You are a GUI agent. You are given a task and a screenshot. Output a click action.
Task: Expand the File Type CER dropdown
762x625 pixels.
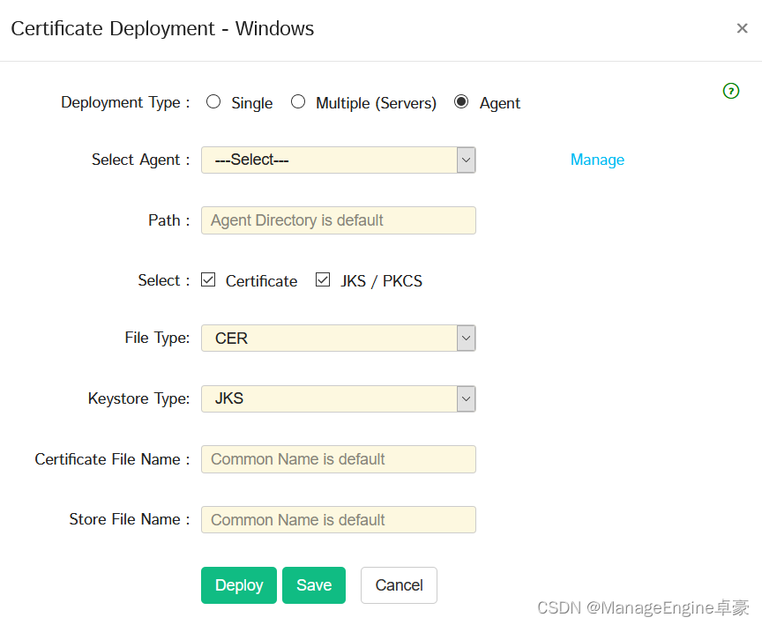click(x=339, y=338)
